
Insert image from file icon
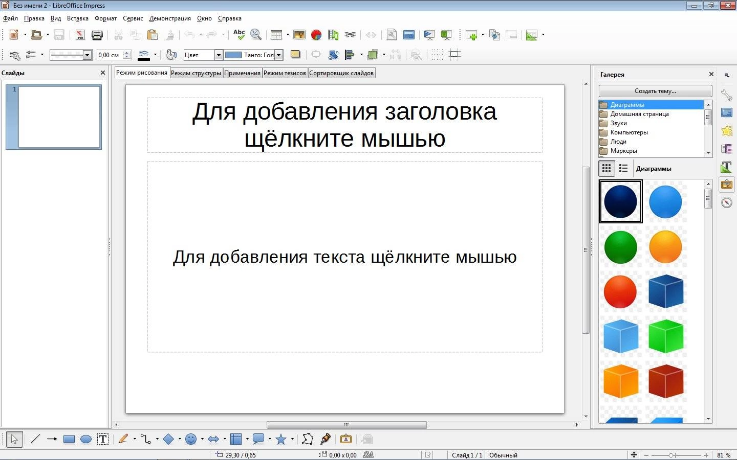click(x=299, y=35)
